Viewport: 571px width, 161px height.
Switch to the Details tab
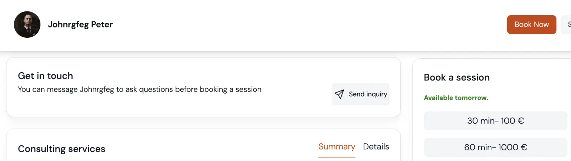click(x=376, y=147)
